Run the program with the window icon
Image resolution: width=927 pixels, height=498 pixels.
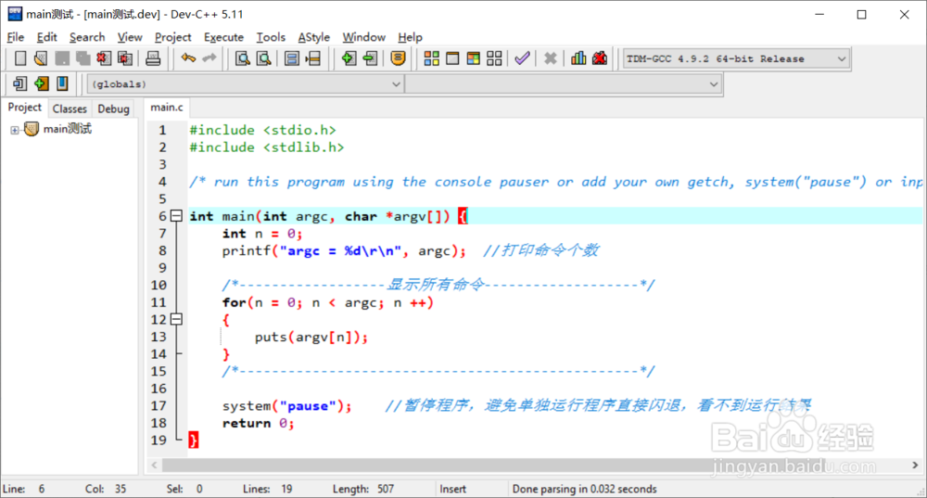[x=452, y=58]
